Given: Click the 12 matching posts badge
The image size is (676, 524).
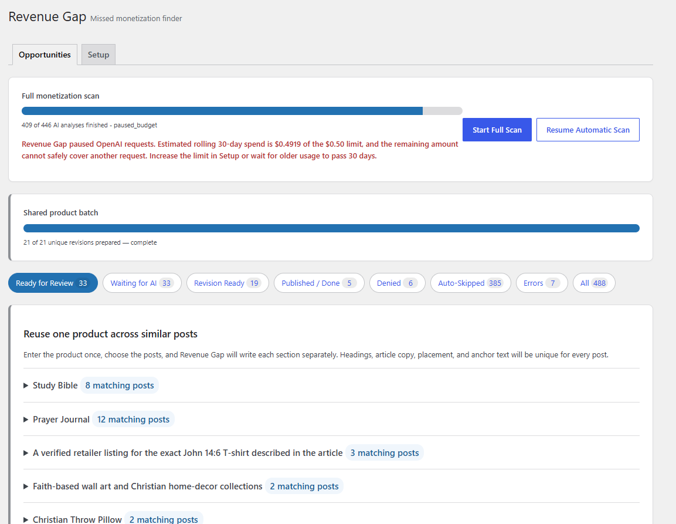Looking at the screenshot, I should click(133, 420).
